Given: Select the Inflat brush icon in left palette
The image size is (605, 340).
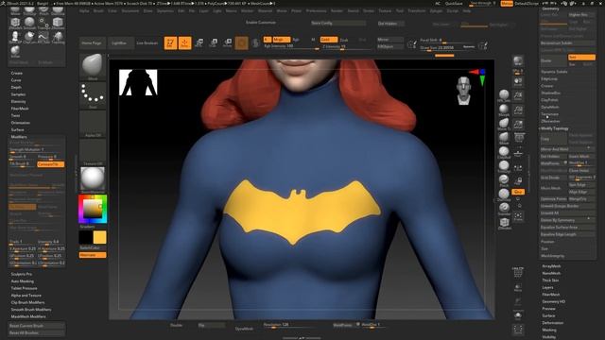Looking at the screenshot, I should tap(15, 51).
